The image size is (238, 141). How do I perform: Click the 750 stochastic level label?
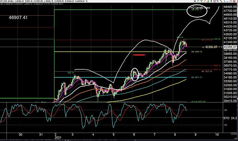[x=225, y=125]
